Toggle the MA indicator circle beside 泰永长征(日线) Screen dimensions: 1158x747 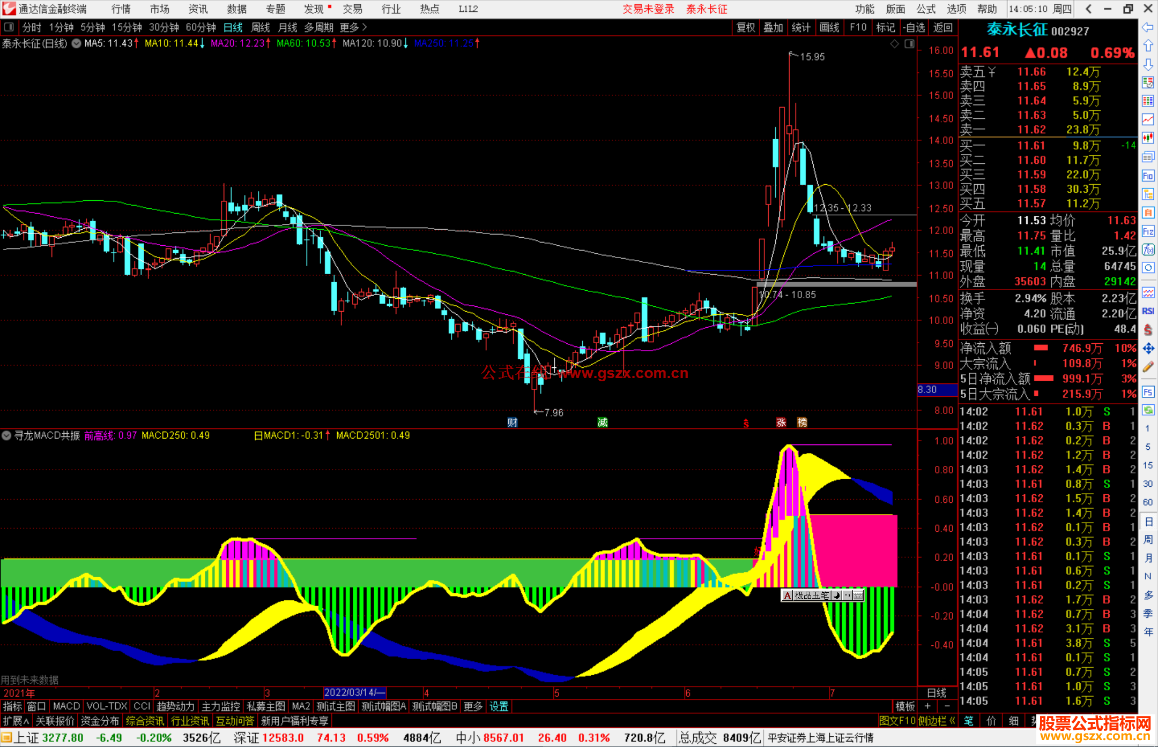click(76, 43)
